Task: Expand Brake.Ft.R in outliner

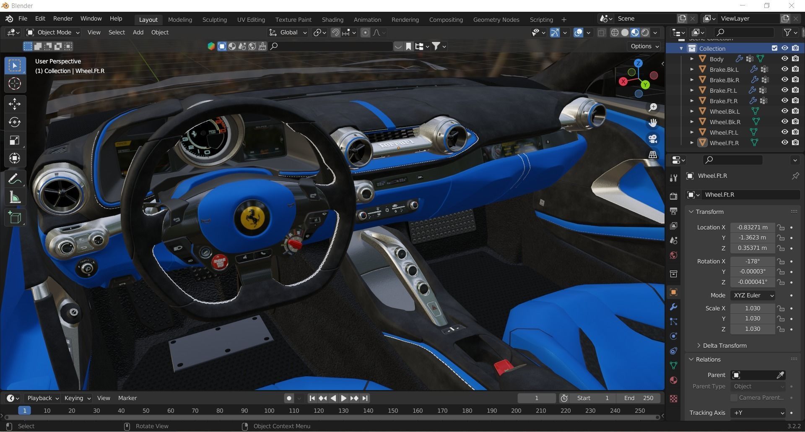Action: 692,101
